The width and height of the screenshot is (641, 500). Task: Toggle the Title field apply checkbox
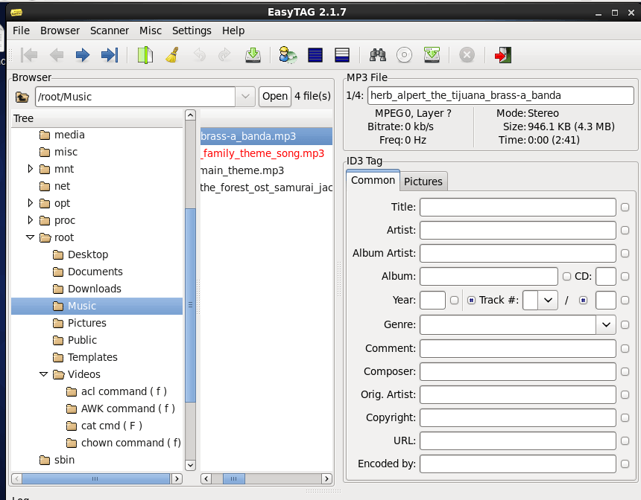625,208
